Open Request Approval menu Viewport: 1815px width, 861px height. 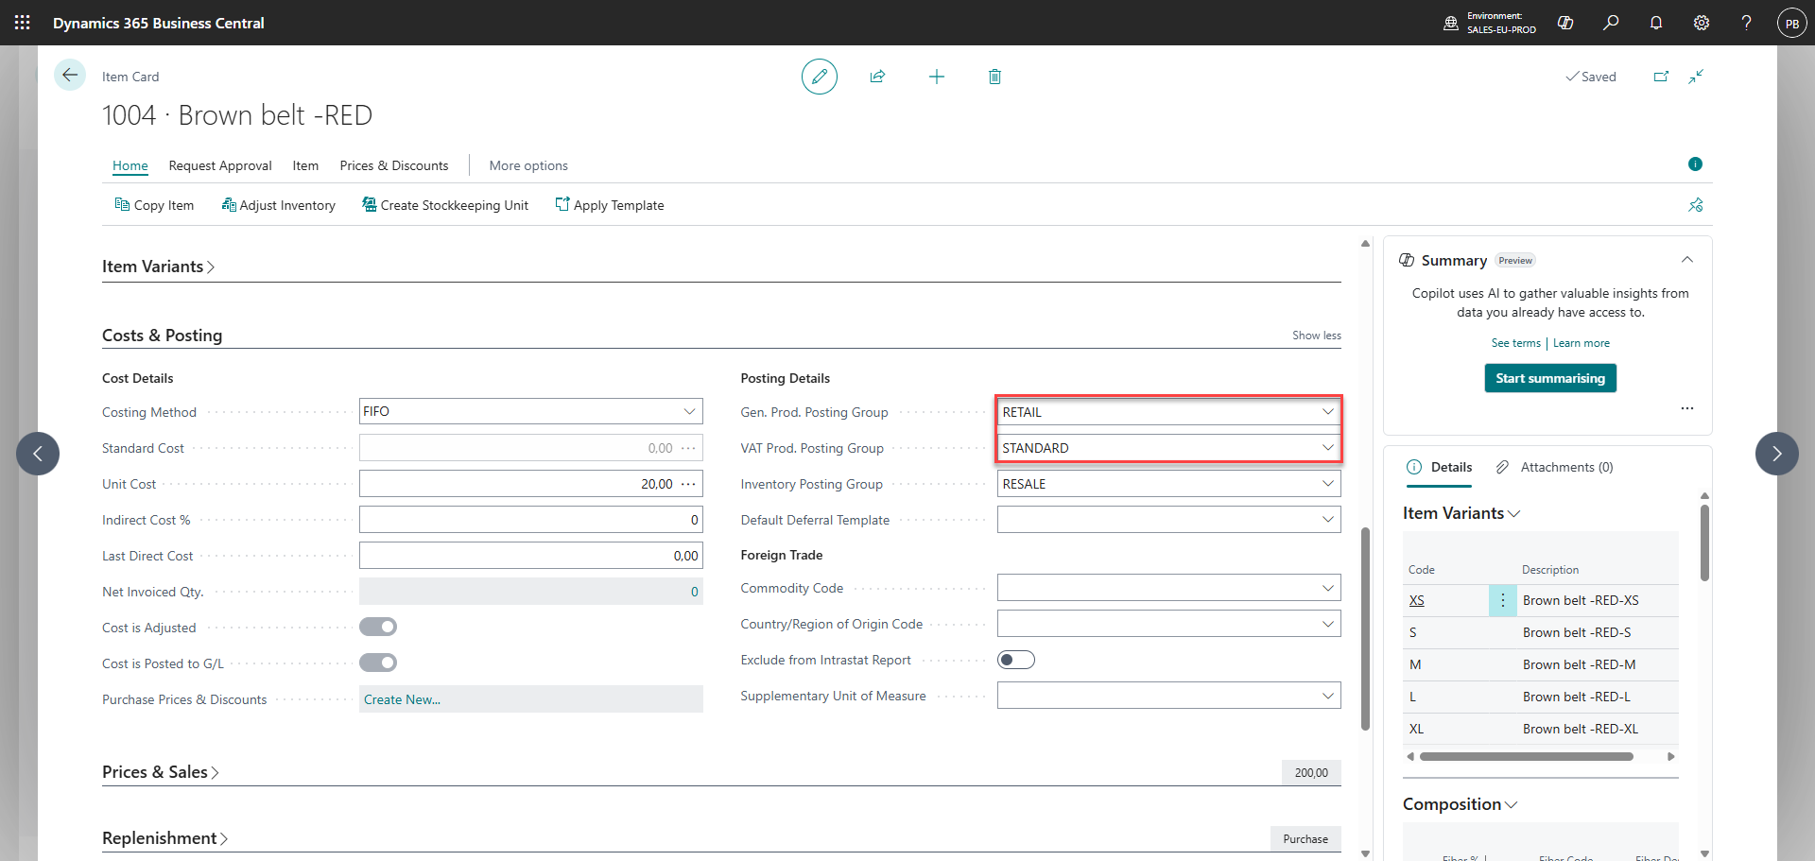click(220, 165)
